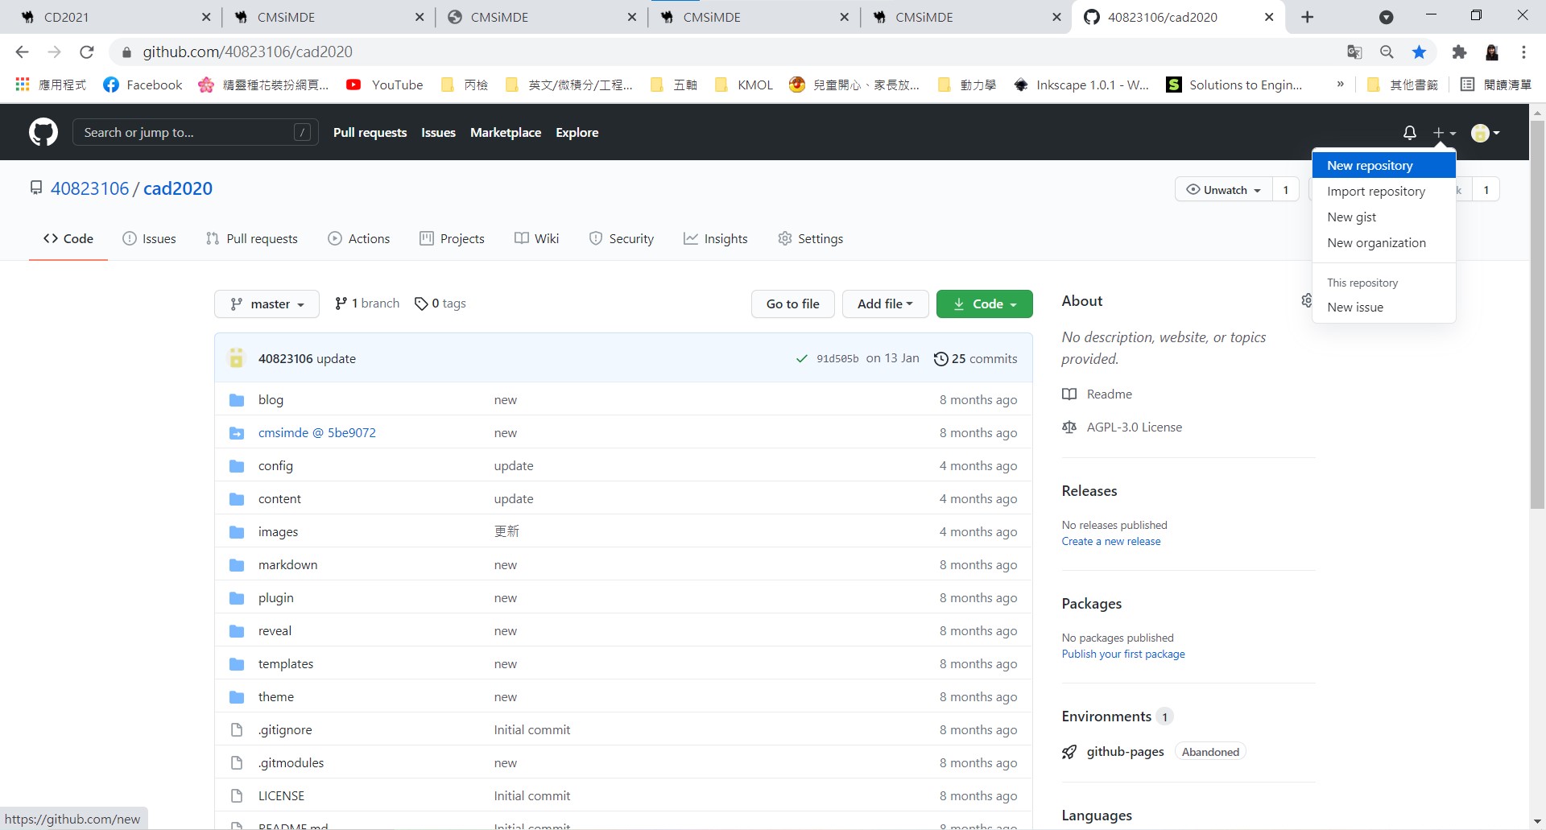
Task: Click the Search or jump to field
Action: click(x=196, y=133)
